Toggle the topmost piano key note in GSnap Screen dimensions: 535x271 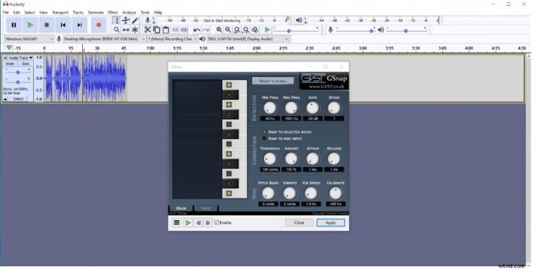tap(229, 85)
